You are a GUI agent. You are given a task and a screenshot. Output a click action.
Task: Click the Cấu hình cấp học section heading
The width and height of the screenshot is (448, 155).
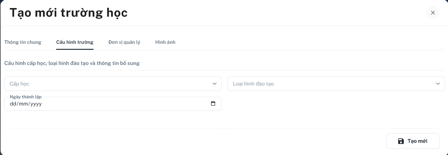pos(72,63)
